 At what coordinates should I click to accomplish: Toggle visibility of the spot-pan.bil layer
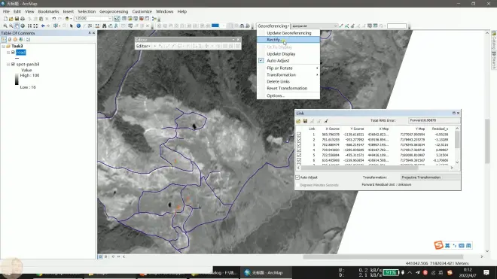point(13,64)
